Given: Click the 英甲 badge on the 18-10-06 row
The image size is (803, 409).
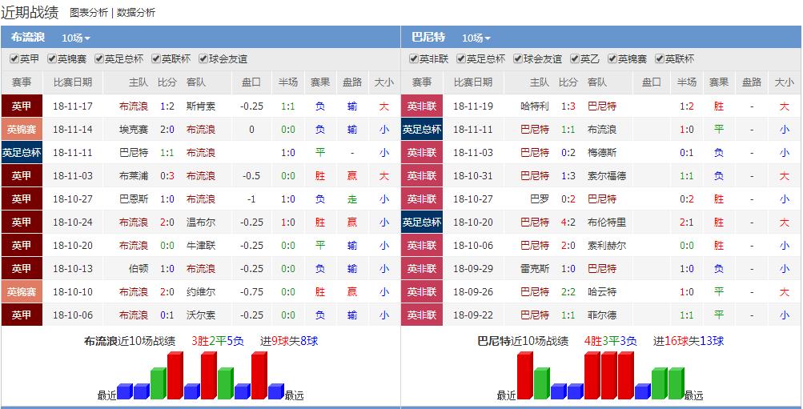Looking at the screenshot, I should (x=22, y=315).
